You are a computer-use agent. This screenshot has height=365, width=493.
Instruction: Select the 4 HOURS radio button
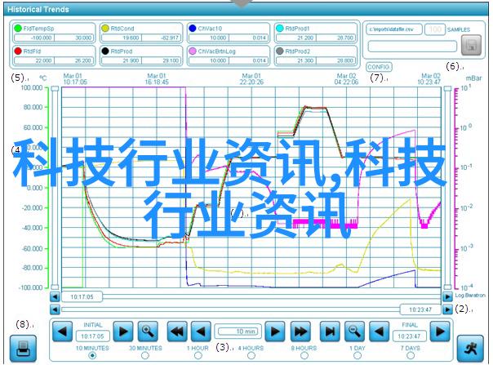[x=251, y=356]
